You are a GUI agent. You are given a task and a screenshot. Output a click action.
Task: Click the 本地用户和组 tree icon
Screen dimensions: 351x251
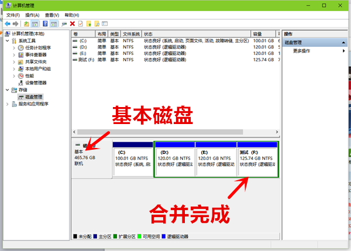[x=20, y=68]
